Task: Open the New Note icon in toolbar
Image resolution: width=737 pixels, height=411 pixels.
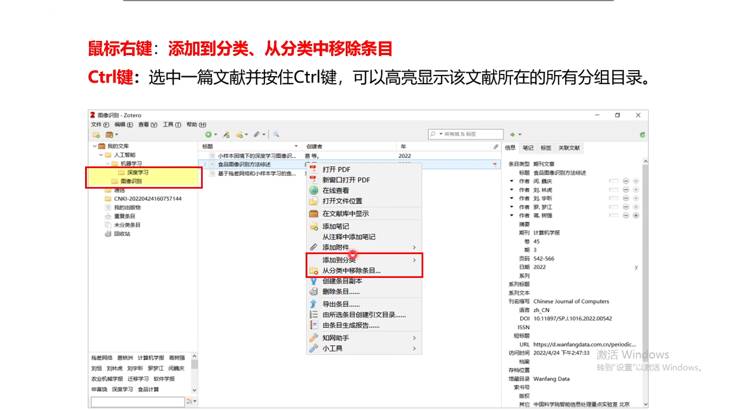Action: pyautogui.click(x=240, y=134)
